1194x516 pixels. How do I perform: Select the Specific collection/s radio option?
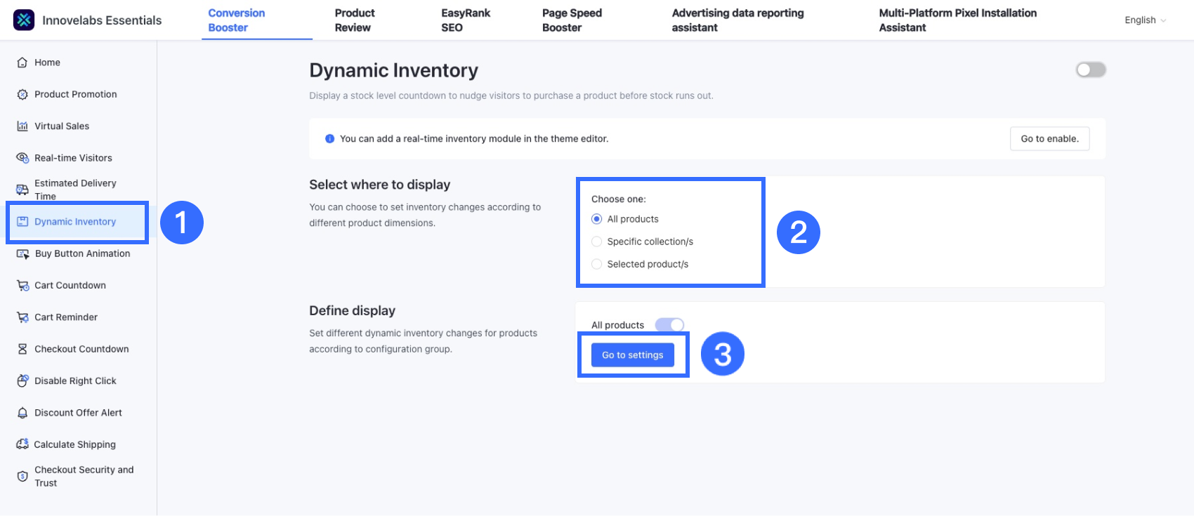click(597, 242)
